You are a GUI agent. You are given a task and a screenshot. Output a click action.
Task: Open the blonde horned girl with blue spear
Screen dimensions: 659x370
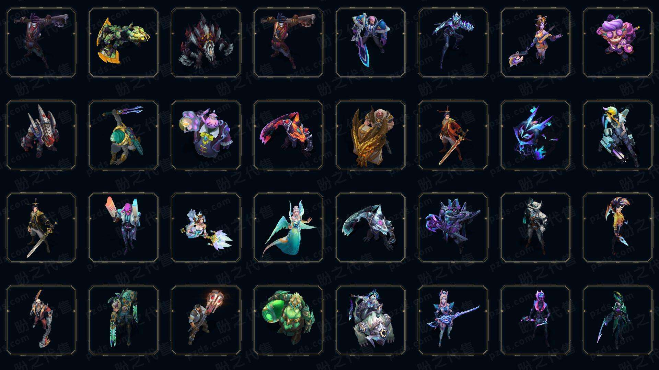coord(453,320)
